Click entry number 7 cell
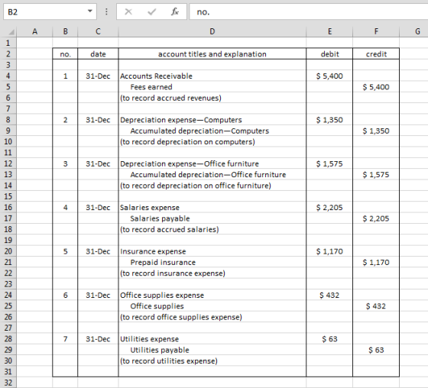The height and width of the screenshot is (388, 428). coord(65,339)
